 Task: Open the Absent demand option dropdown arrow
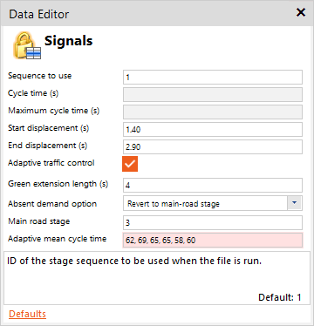294,203
